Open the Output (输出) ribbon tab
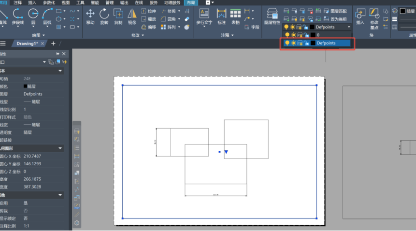416x231 pixels. (x=124, y=2)
